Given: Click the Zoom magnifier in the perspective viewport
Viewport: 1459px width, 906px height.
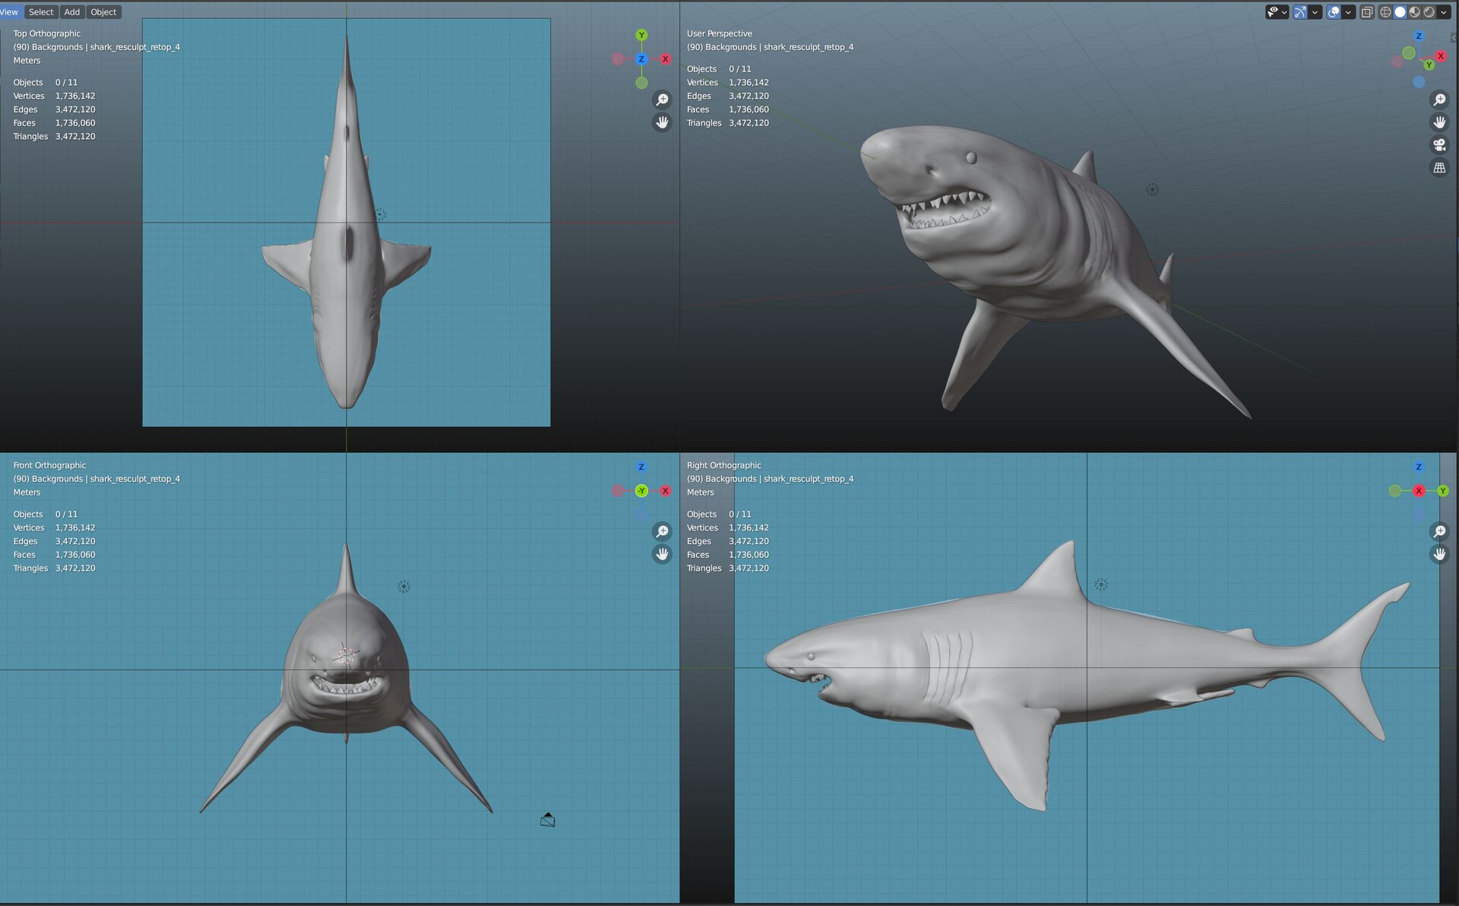Looking at the screenshot, I should tap(1440, 99).
